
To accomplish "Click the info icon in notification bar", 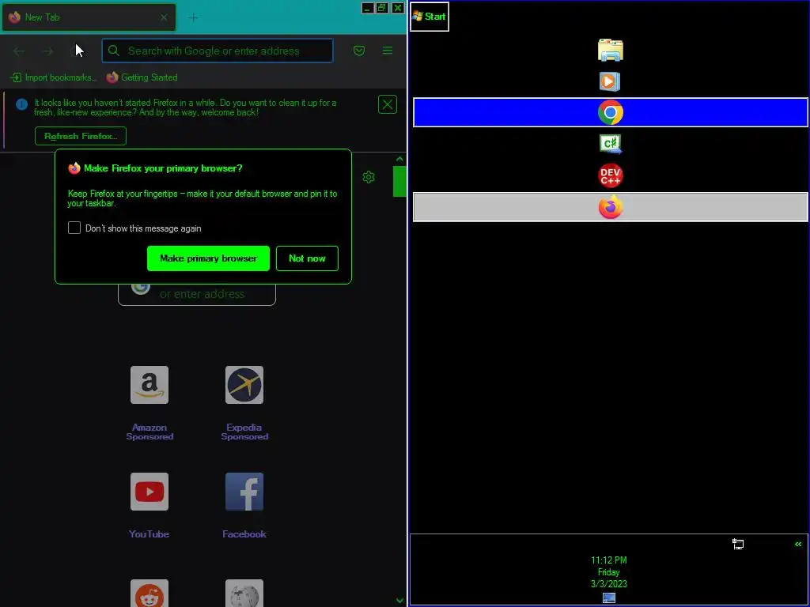I will [x=21, y=104].
